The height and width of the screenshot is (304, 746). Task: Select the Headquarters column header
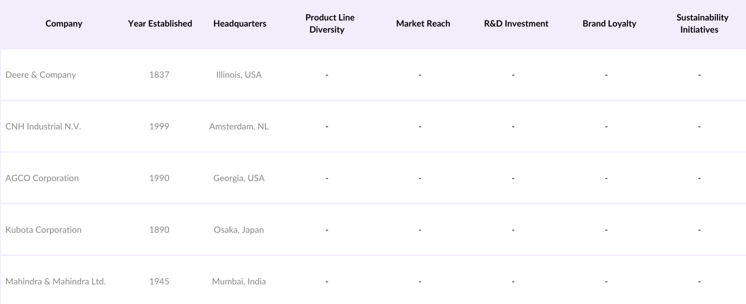click(x=240, y=24)
